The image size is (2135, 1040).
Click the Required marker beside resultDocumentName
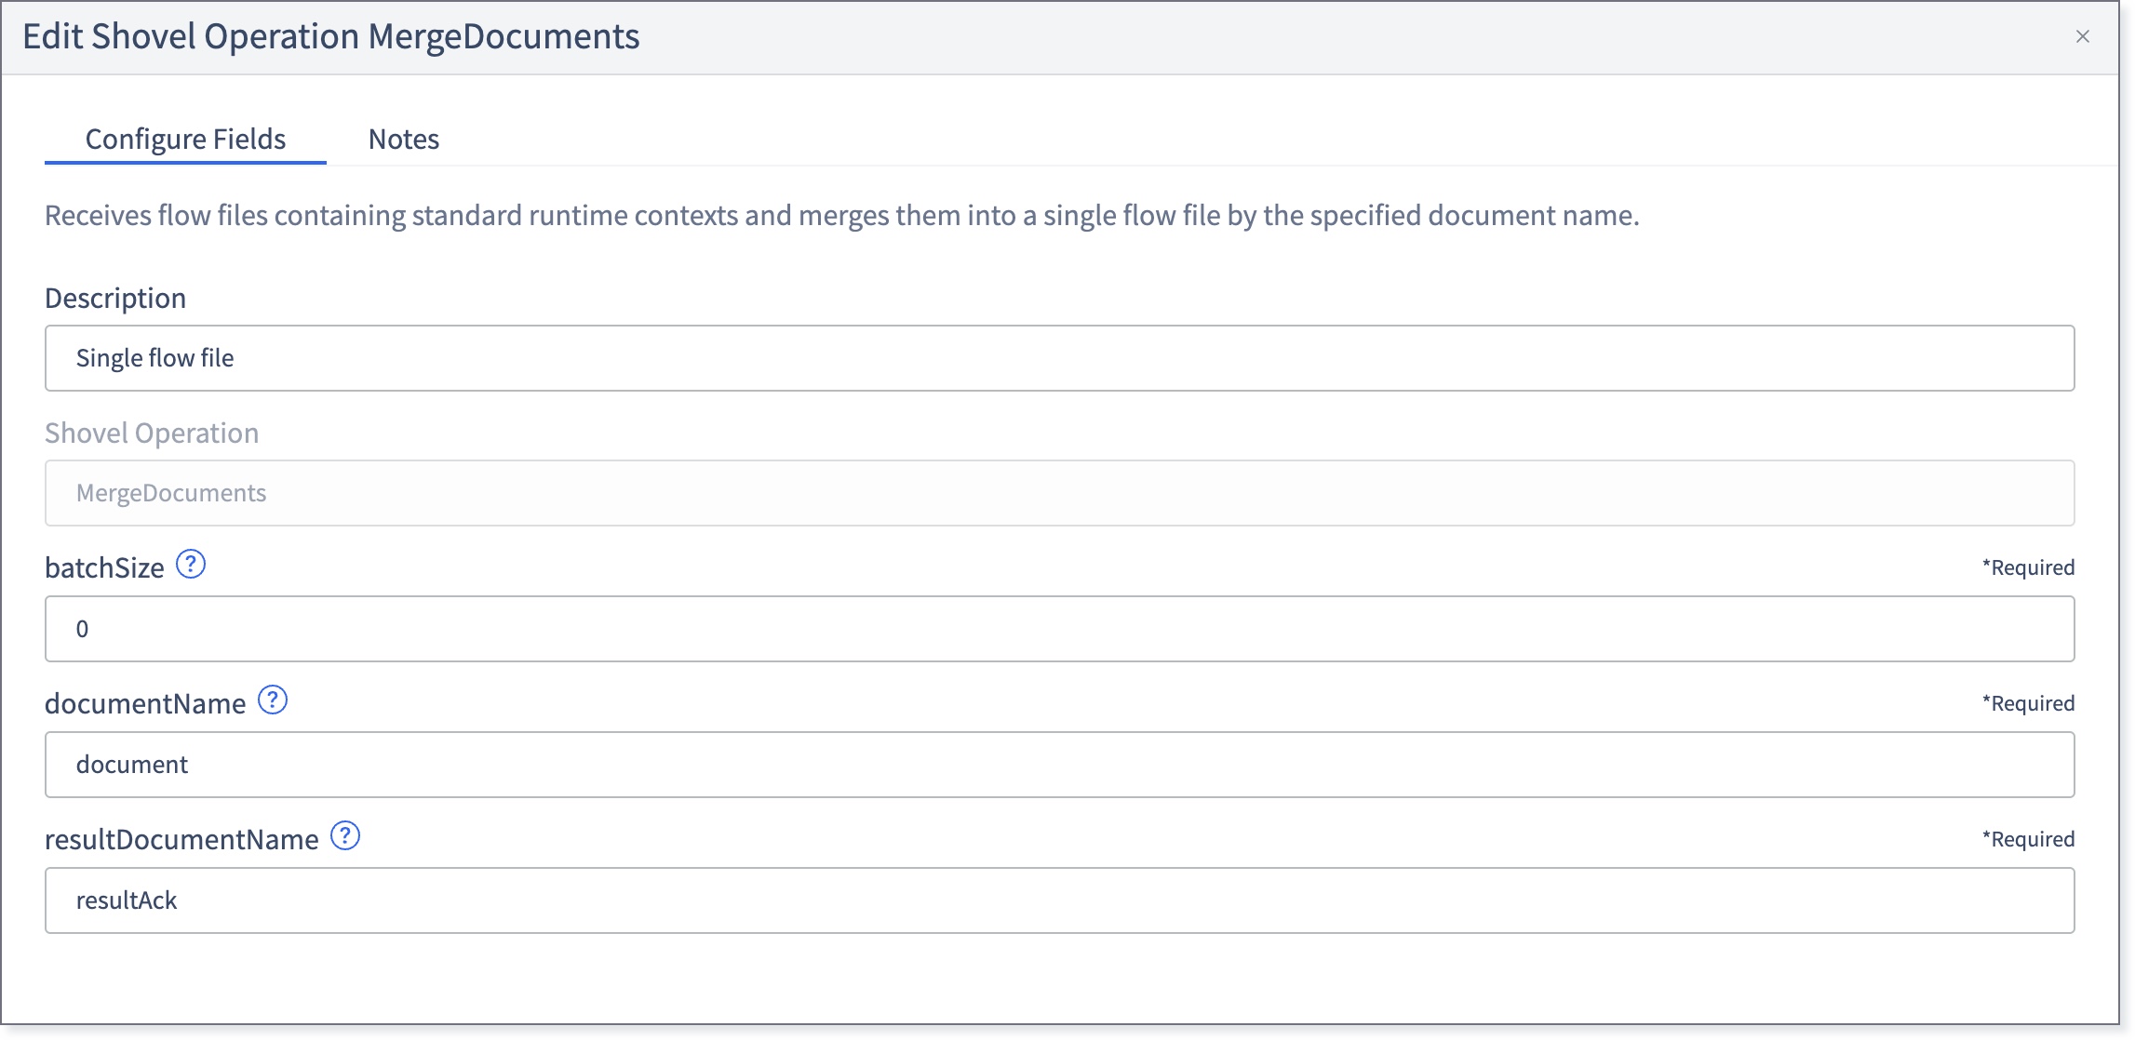[x=2028, y=839]
